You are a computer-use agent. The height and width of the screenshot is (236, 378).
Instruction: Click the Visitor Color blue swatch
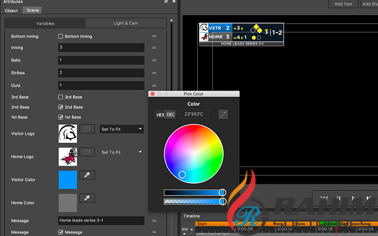pyautogui.click(x=68, y=179)
